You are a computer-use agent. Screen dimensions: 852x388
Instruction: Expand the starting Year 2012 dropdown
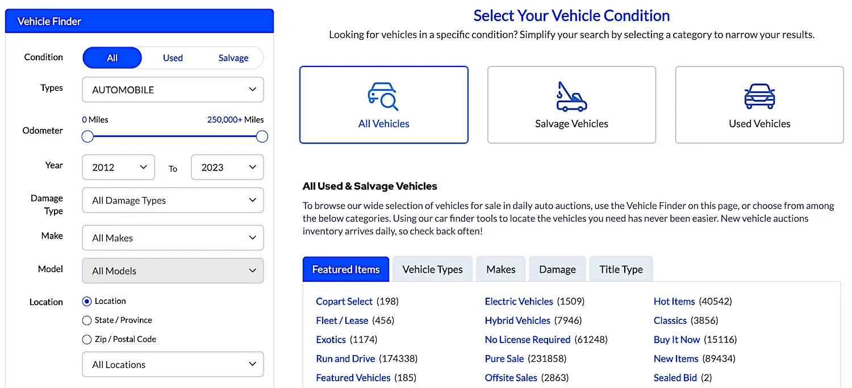pos(118,167)
